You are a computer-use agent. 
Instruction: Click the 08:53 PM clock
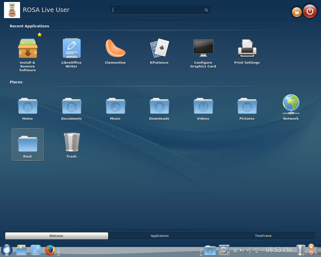coord(279,250)
